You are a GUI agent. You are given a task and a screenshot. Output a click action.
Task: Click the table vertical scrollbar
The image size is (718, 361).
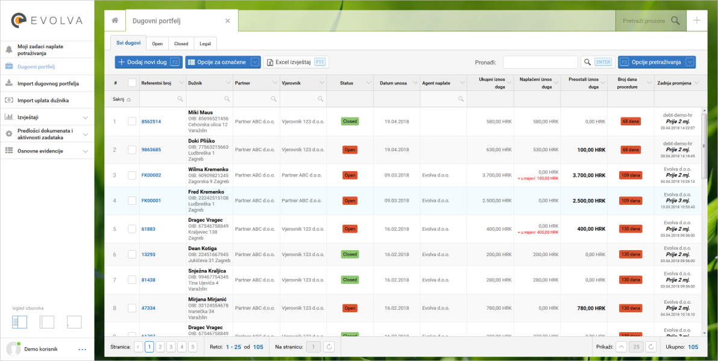pos(704,146)
